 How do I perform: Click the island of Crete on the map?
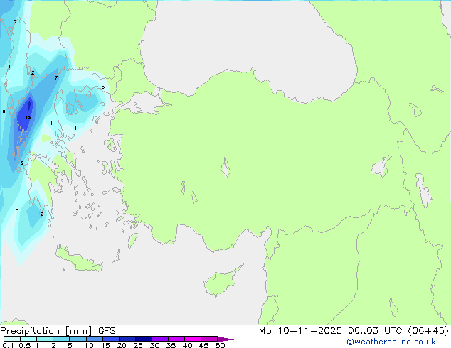click(78, 260)
